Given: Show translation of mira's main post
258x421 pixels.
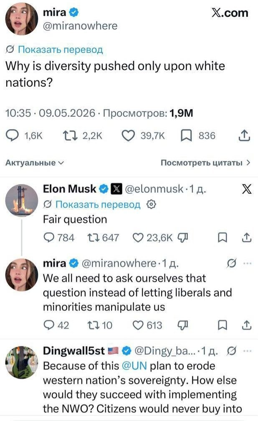Looking at the screenshot, I should pos(55,50).
